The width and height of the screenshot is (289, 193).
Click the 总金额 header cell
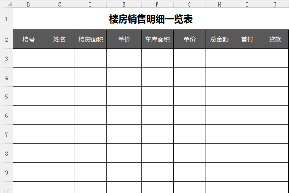[x=219, y=40]
